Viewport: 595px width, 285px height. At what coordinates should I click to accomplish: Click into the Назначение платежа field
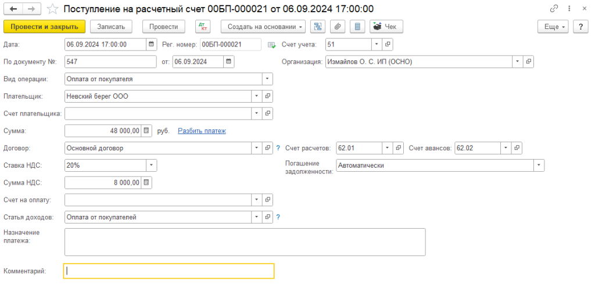(x=245, y=241)
